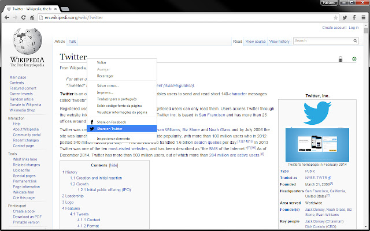Click the Fabiano user profile button
This screenshot has width=370, height=231.
[x=329, y=2]
